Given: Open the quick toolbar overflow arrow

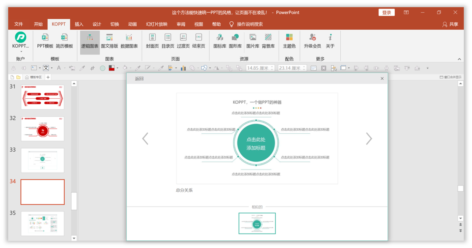Looking at the screenshot, I should click(427, 68).
